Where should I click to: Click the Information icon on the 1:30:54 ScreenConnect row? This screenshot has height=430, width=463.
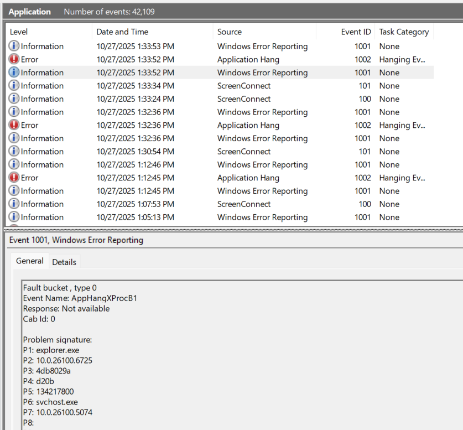click(x=13, y=151)
